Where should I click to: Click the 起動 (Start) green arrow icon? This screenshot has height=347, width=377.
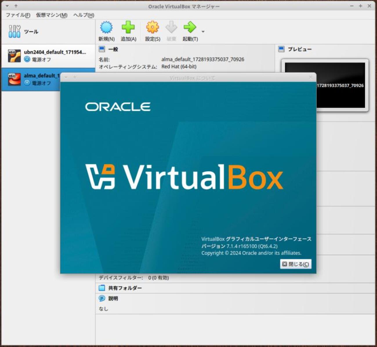point(190,28)
